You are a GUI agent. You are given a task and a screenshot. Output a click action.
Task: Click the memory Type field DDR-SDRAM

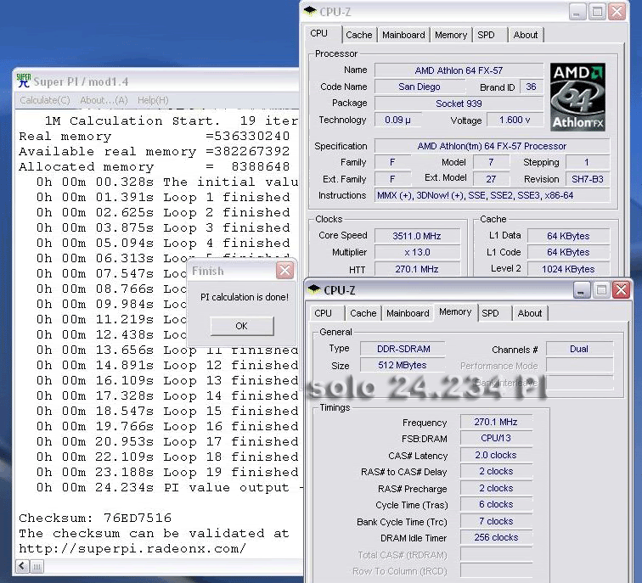(403, 349)
